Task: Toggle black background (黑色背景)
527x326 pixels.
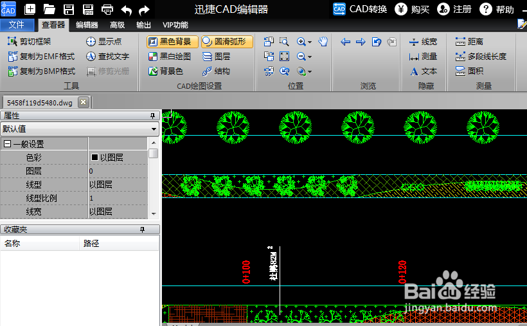Action: click(x=172, y=41)
